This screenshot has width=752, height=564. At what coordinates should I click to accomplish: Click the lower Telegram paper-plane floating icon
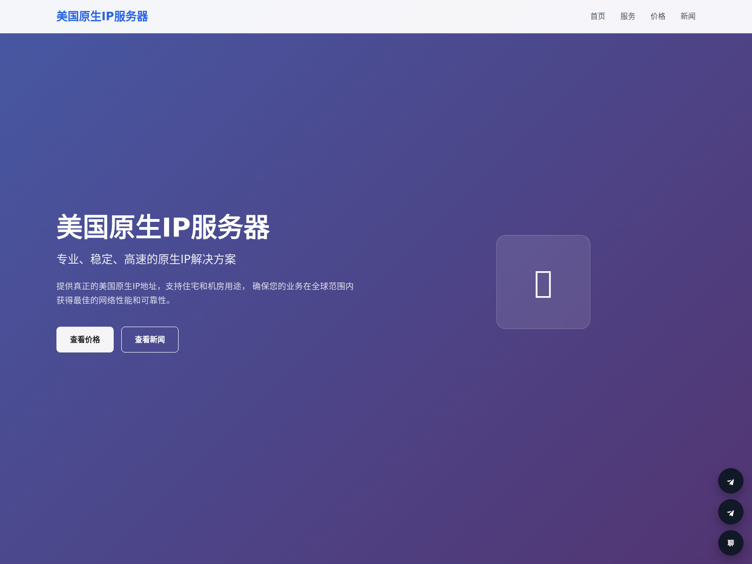tap(730, 512)
